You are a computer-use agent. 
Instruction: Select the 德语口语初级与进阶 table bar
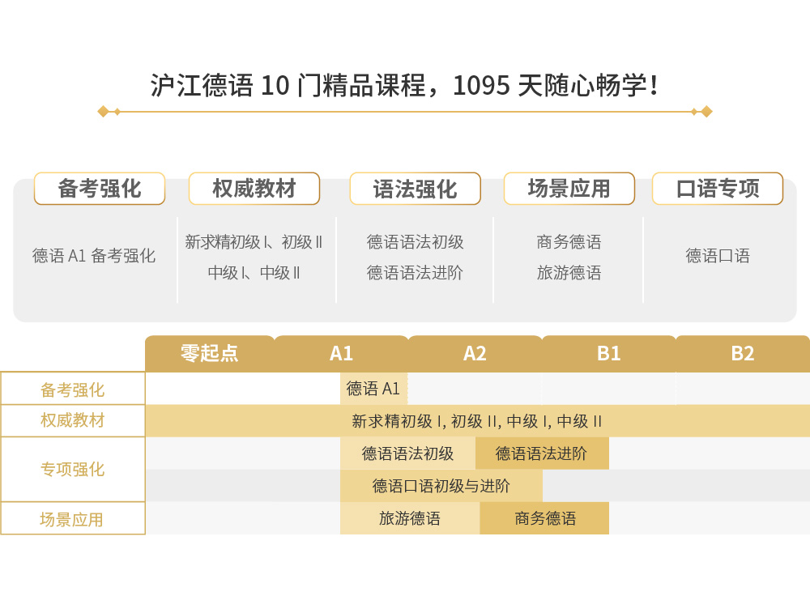coord(441,486)
